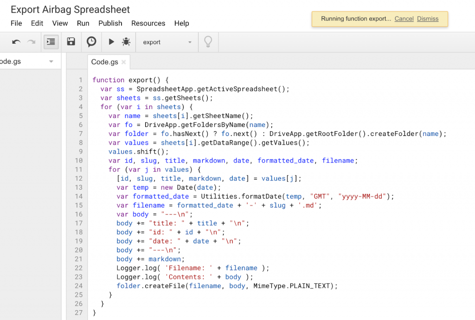Toggle the indent formatting button
The image size is (475, 320).
[51, 42]
